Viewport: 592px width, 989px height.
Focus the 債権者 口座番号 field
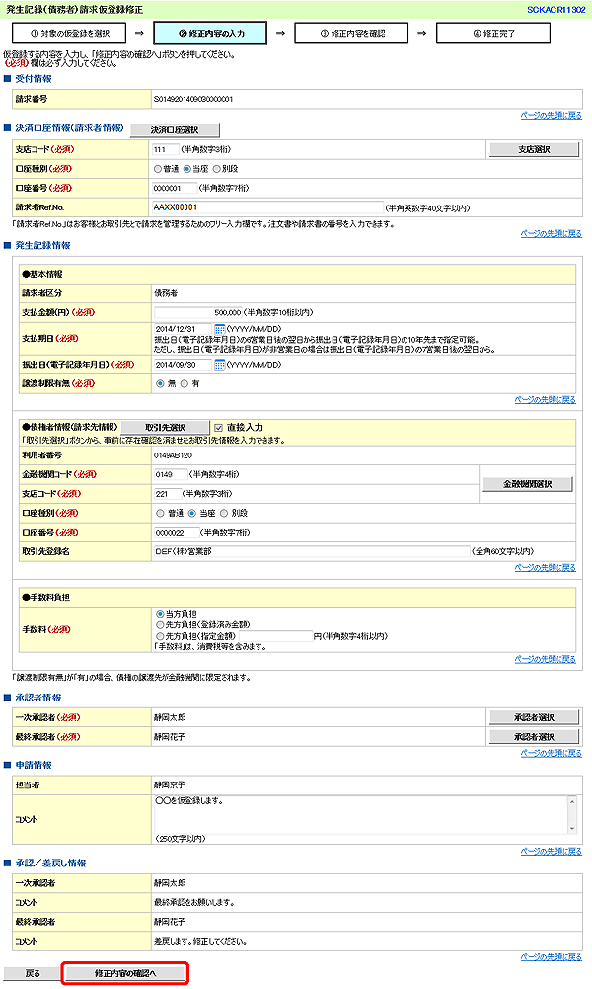(177, 533)
